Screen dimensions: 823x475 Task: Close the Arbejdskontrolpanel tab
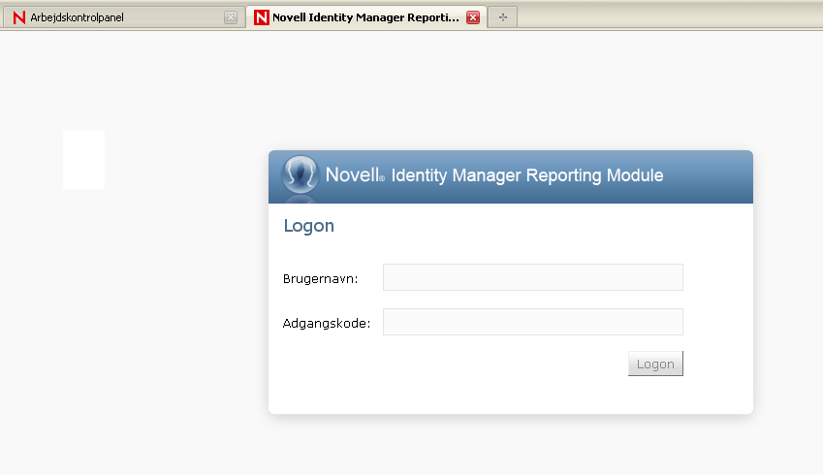[231, 17]
